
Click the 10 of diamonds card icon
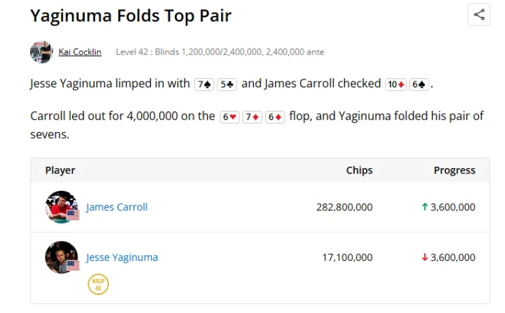(x=396, y=84)
